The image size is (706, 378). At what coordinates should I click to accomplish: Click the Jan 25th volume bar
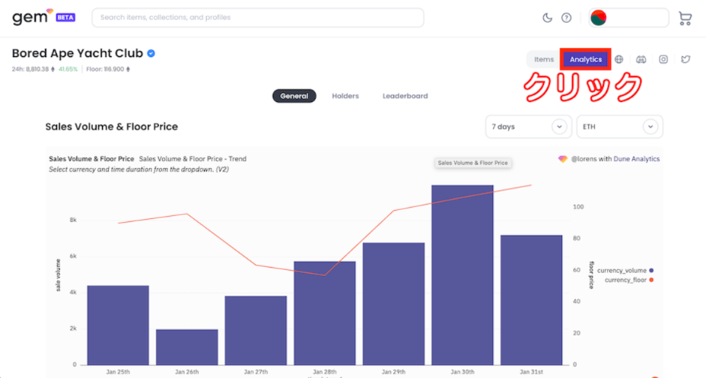point(118,325)
